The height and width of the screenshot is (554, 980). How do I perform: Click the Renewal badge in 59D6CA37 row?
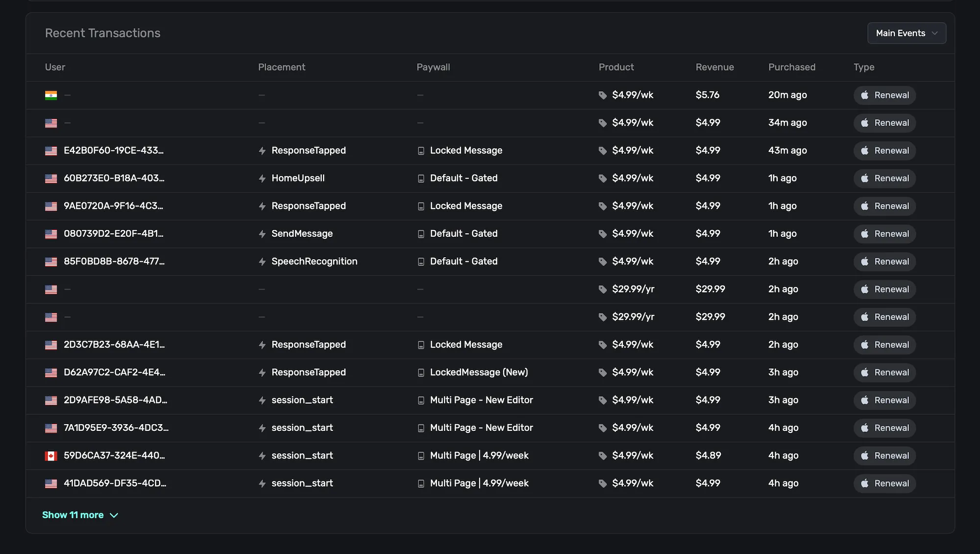(x=884, y=456)
